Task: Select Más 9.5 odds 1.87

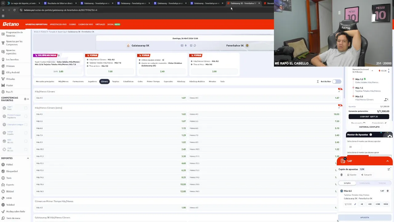Action: click(x=111, y=98)
